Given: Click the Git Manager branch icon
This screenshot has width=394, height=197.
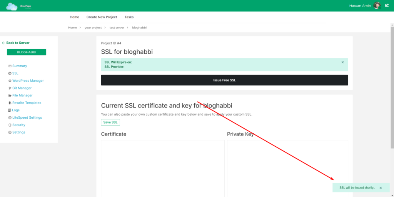Looking at the screenshot, I should 10,88.
